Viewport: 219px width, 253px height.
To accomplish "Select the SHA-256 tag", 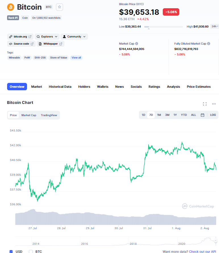I will pos(40,58).
